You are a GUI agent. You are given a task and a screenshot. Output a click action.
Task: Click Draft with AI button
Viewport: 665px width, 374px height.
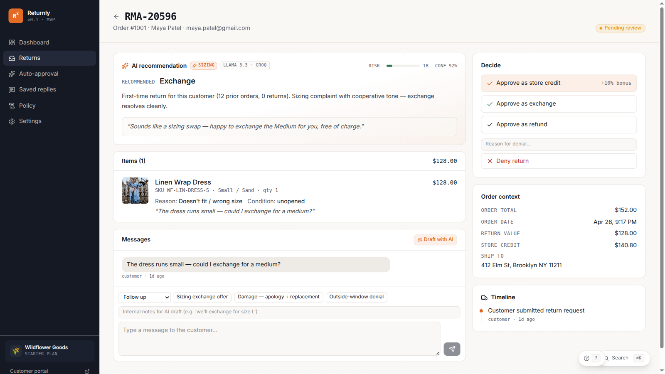pyautogui.click(x=435, y=240)
